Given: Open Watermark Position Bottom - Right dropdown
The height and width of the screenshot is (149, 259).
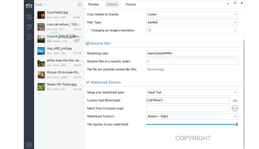Looking at the screenshot, I should 192,116.
